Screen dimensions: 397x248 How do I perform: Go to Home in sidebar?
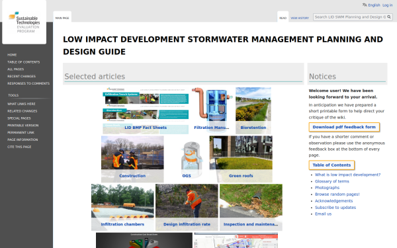coord(12,55)
